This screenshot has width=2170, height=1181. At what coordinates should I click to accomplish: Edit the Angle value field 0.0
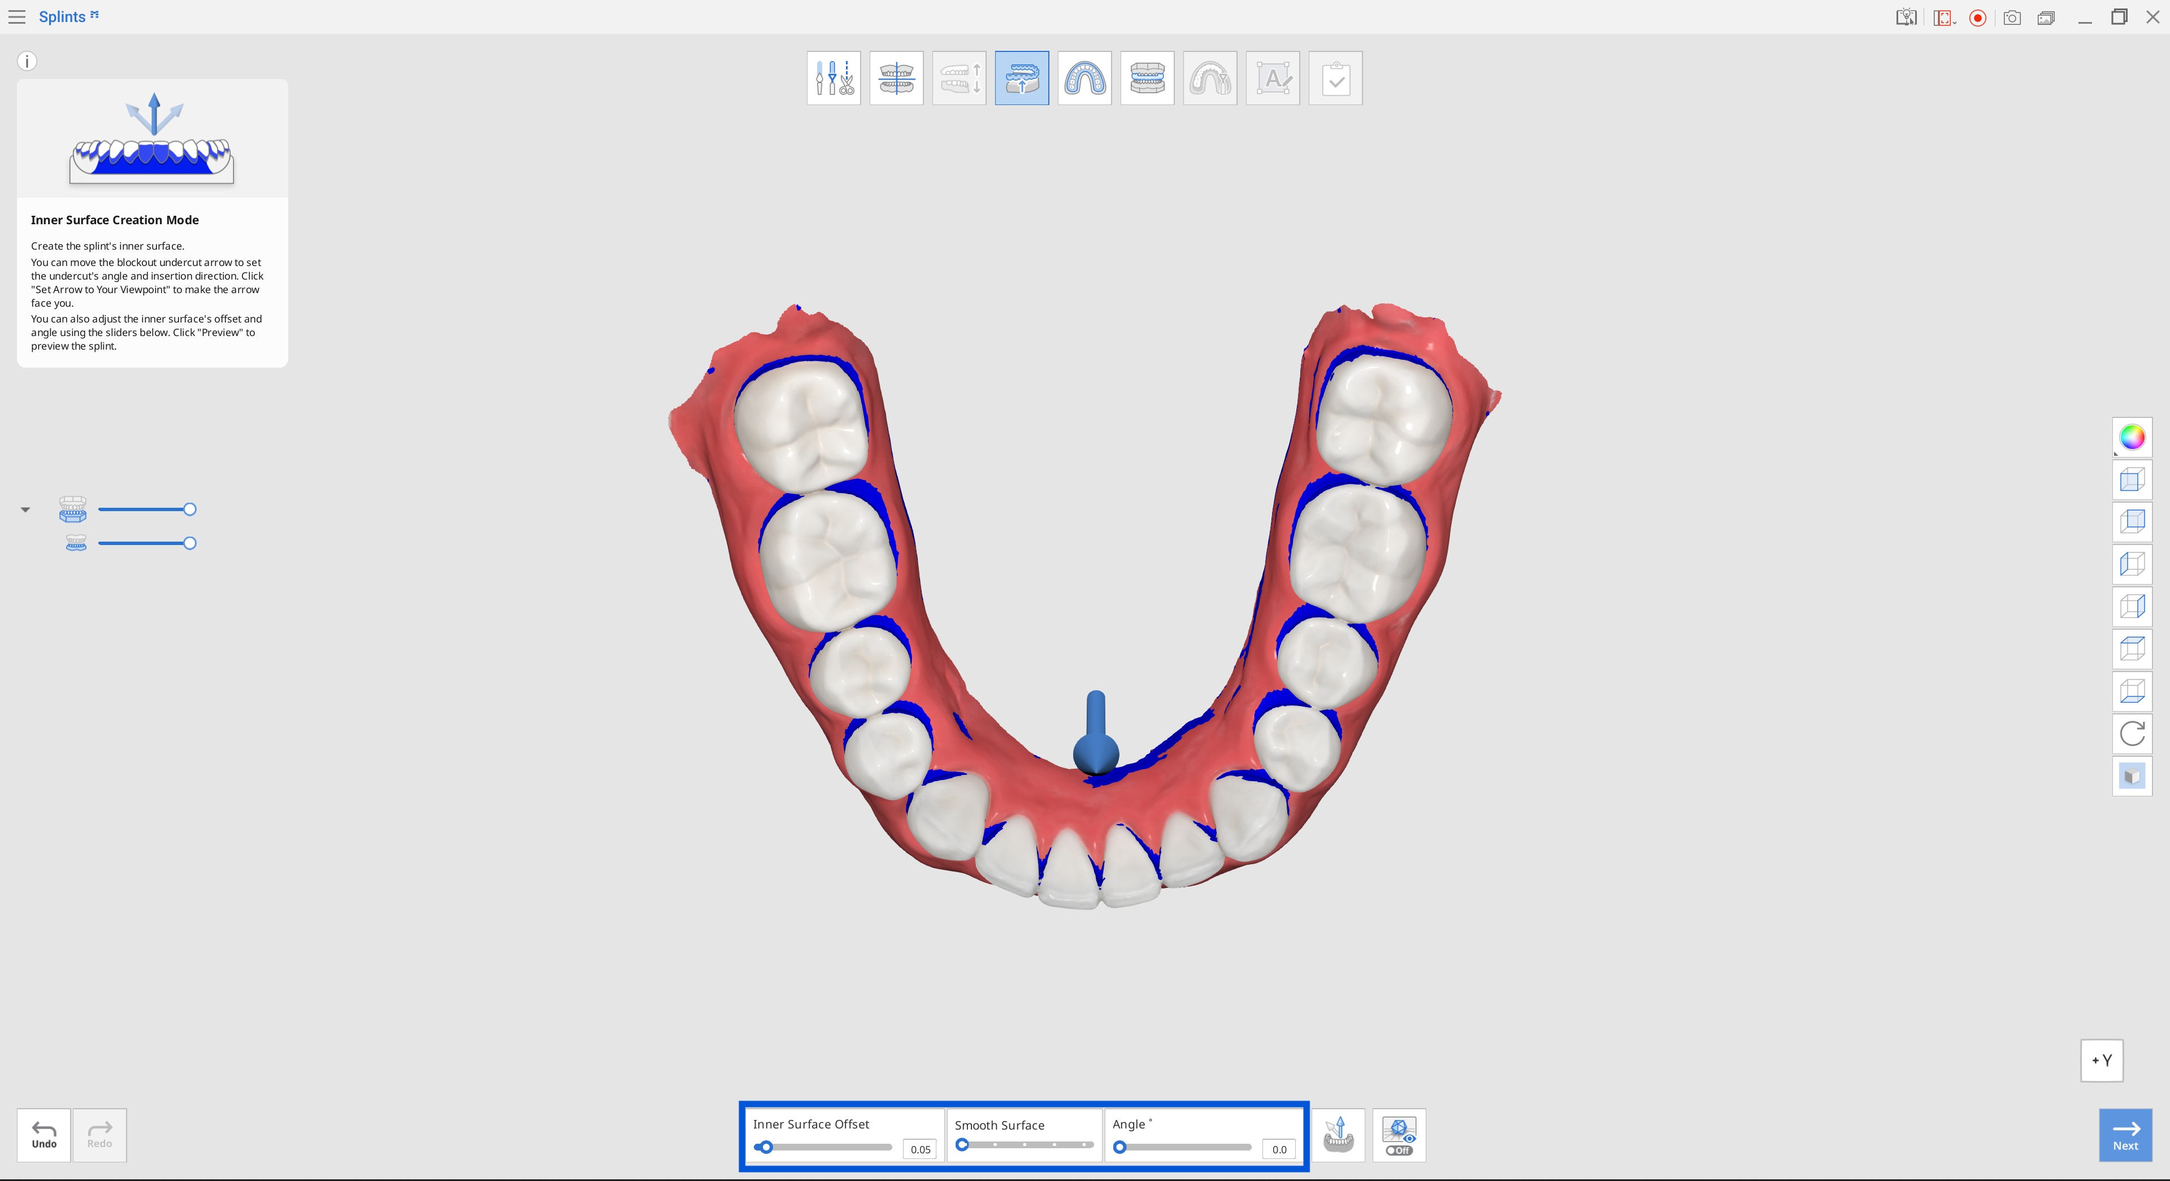tap(1279, 1149)
